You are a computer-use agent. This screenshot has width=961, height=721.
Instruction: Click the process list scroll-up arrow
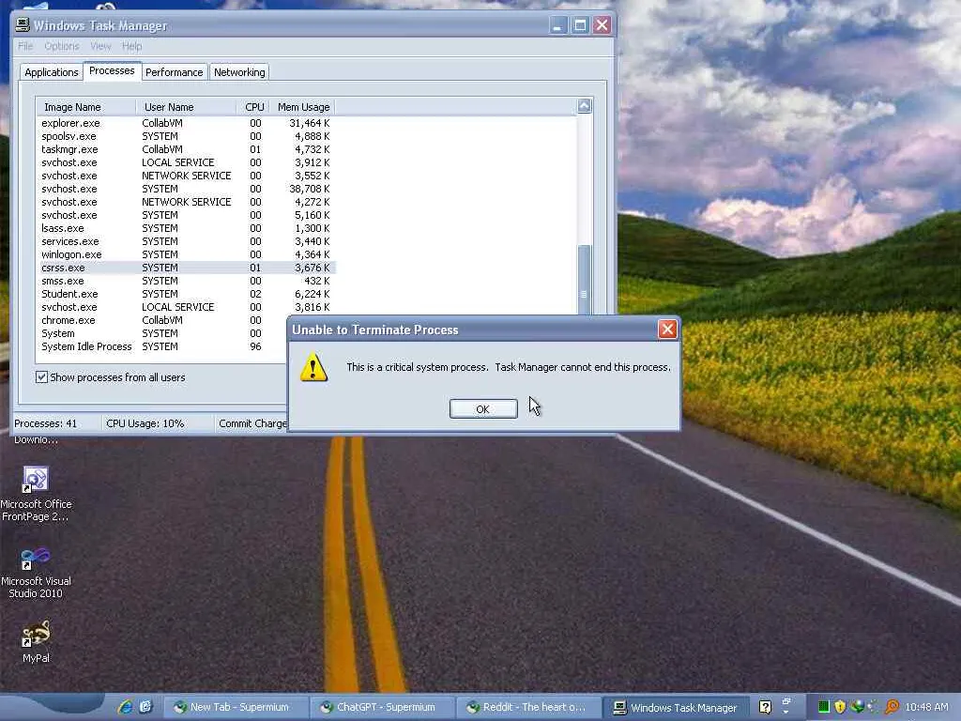(584, 106)
